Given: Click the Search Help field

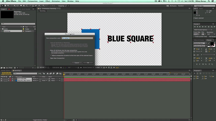Looking at the screenshot, I should click(204, 6).
